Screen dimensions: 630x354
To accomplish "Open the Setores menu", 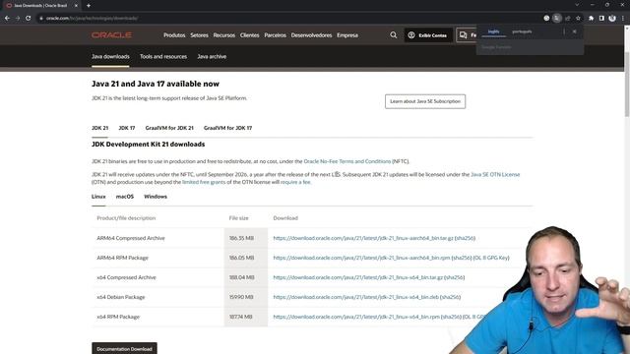I will (x=199, y=35).
